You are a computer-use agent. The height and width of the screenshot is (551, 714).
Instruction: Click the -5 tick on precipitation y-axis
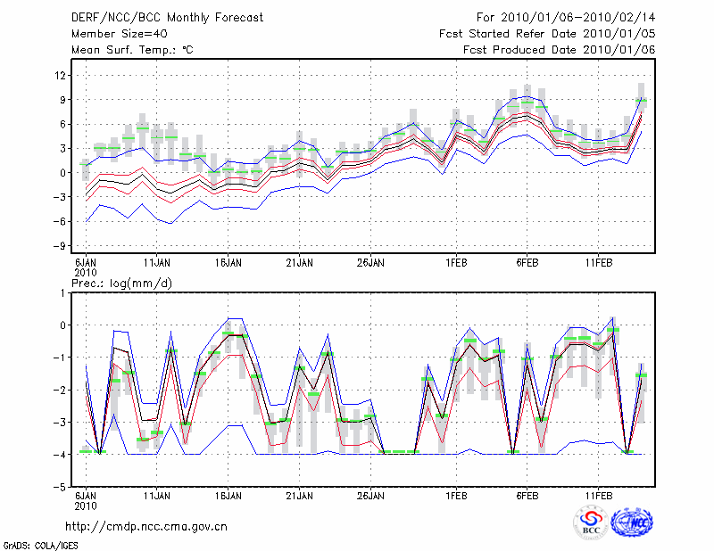click(61, 488)
